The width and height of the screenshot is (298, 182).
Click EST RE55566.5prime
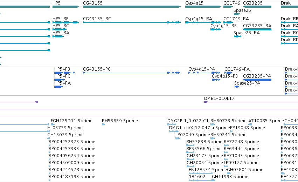click(190, 152)
